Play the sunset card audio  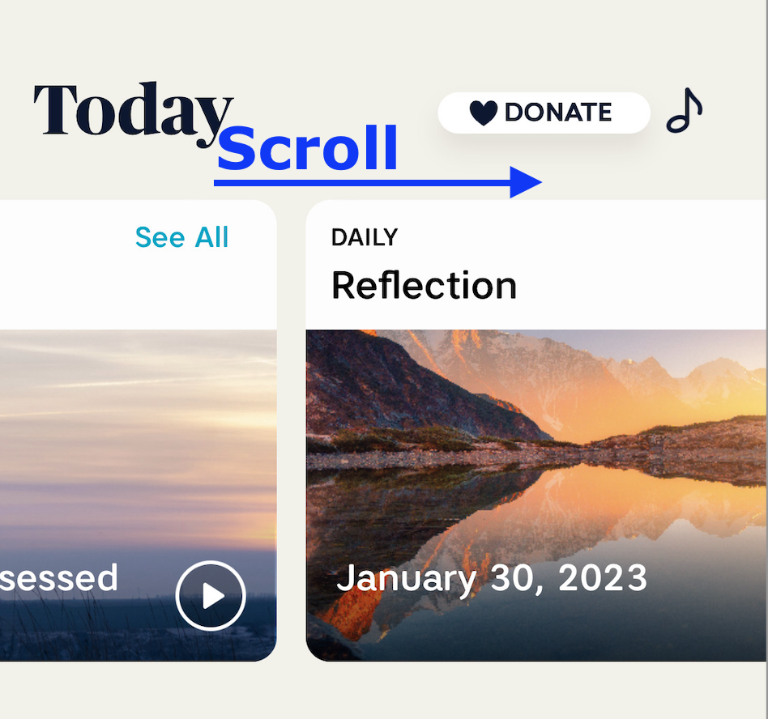tap(211, 595)
